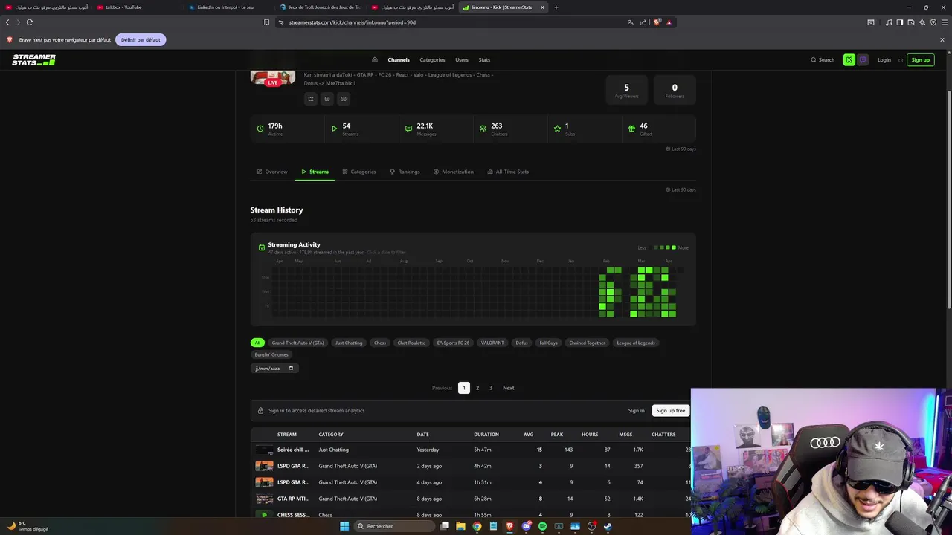Viewport: 952px width, 535px height.
Task: Reload the page with browser refresh icon
Action: tap(30, 22)
